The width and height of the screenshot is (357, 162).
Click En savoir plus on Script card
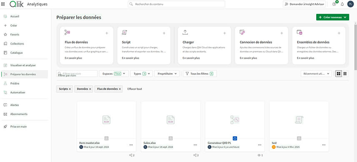tap(130, 58)
